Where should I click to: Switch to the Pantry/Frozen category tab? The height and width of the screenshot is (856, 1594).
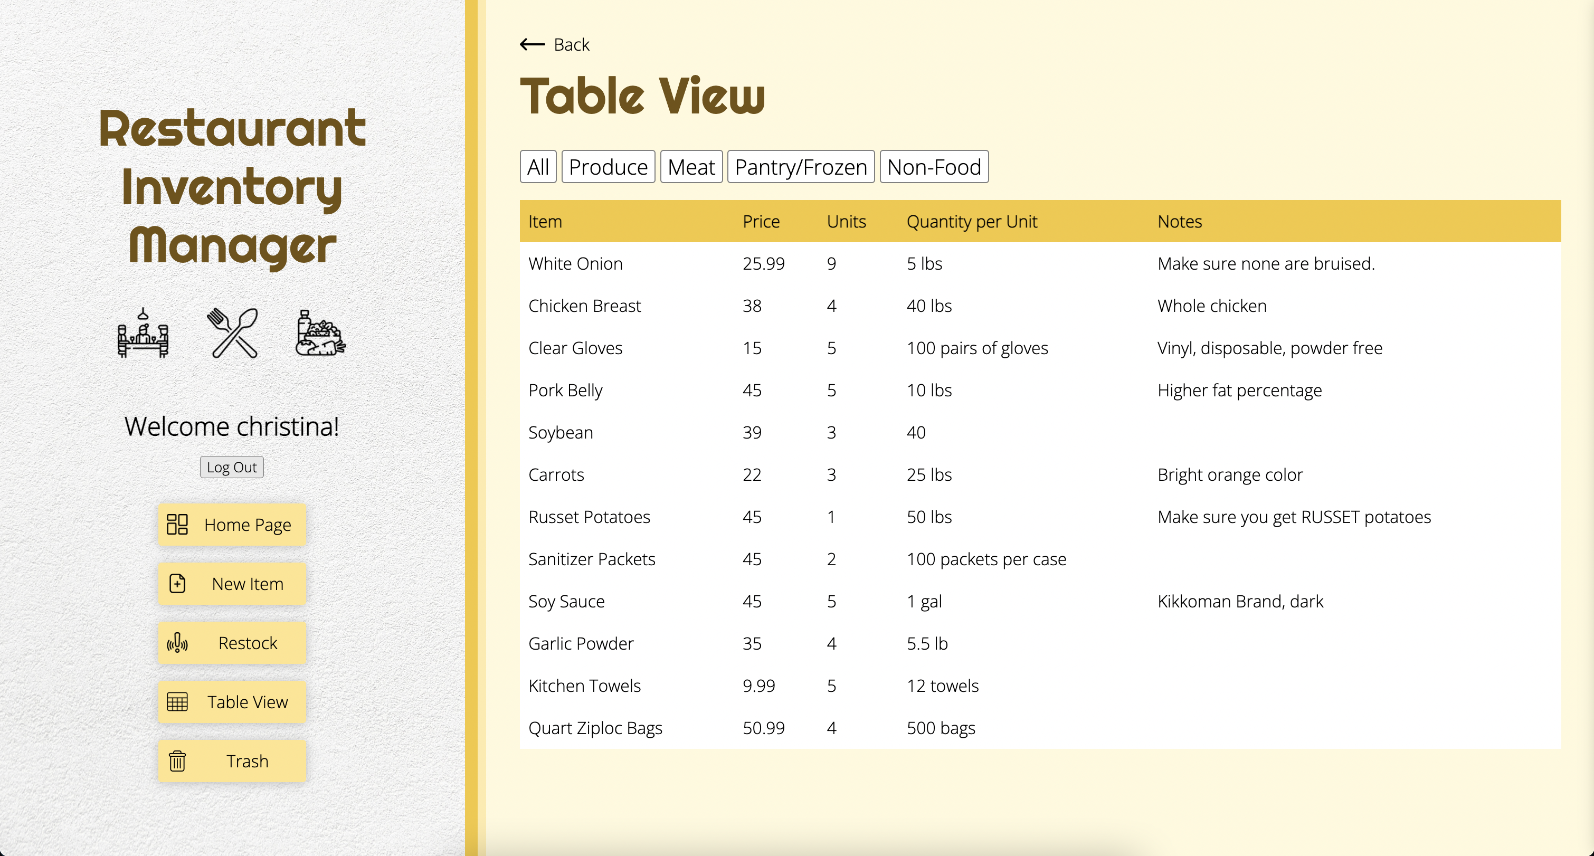point(801,166)
